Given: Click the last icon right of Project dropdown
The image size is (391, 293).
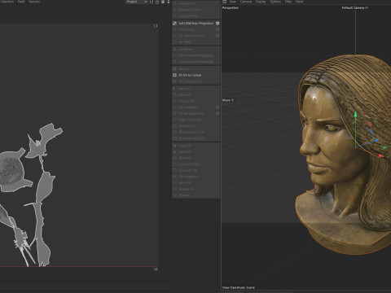Looking at the screenshot, I should (x=169, y=2).
